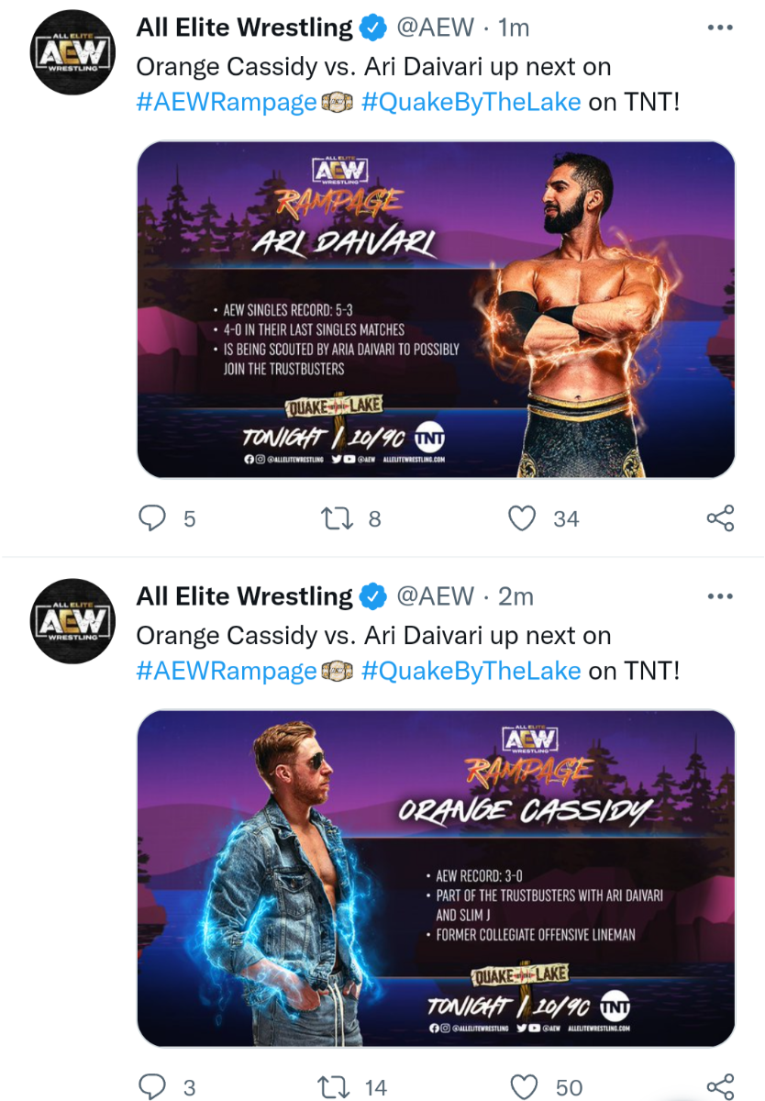Screen dimensions: 765x1101
Task: Open the Orange Cassidy match graphic image
Action: point(436,878)
